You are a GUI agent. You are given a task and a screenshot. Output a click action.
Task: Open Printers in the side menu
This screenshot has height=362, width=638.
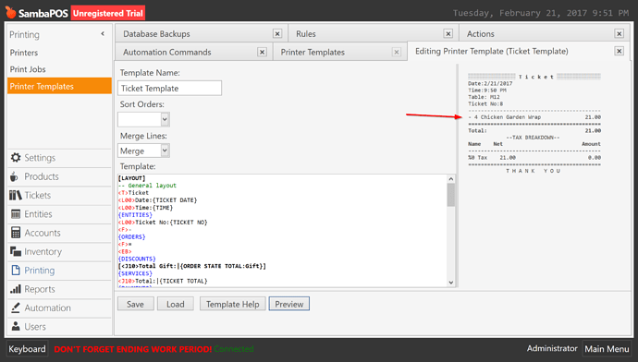[24, 53]
